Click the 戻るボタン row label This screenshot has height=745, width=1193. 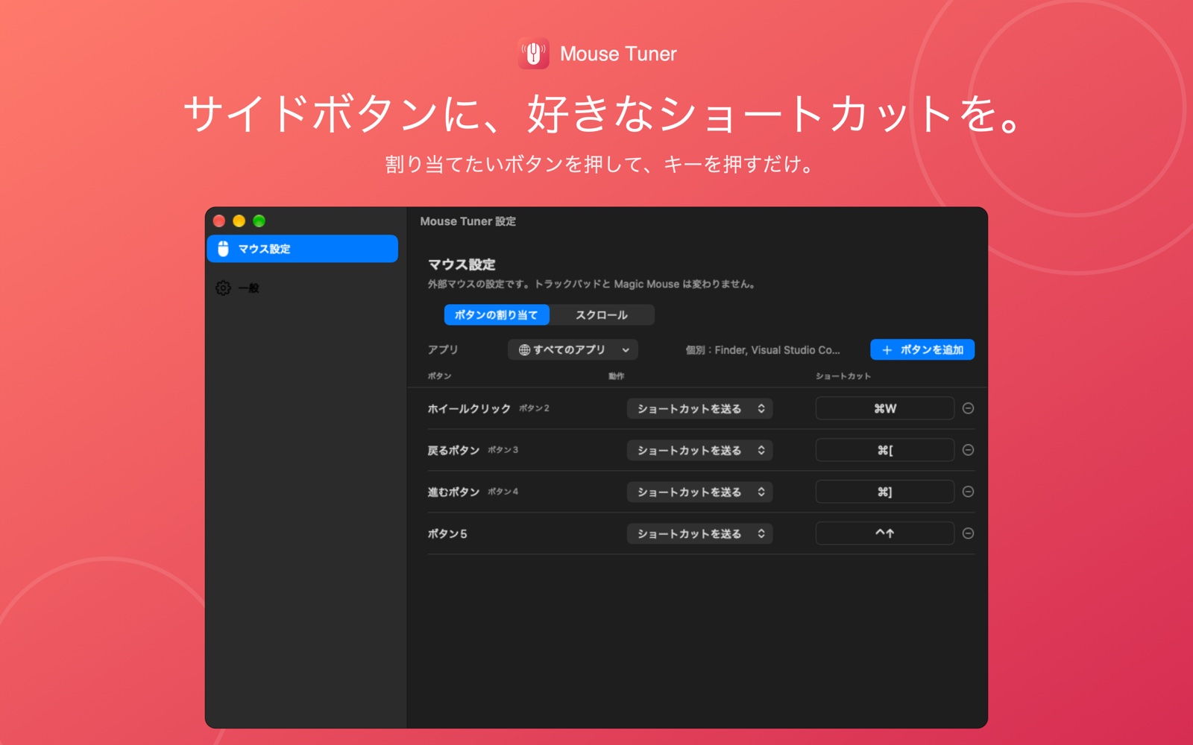453,450
